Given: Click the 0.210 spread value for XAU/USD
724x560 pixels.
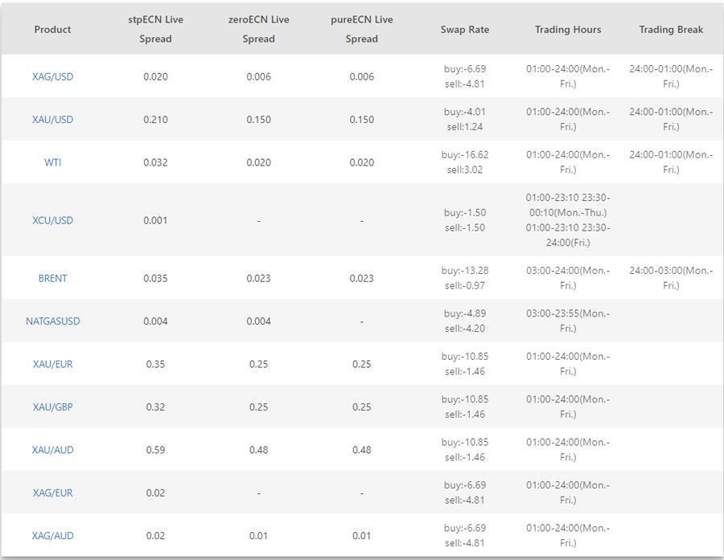Looking at the screenshot, I should [155, 120].
